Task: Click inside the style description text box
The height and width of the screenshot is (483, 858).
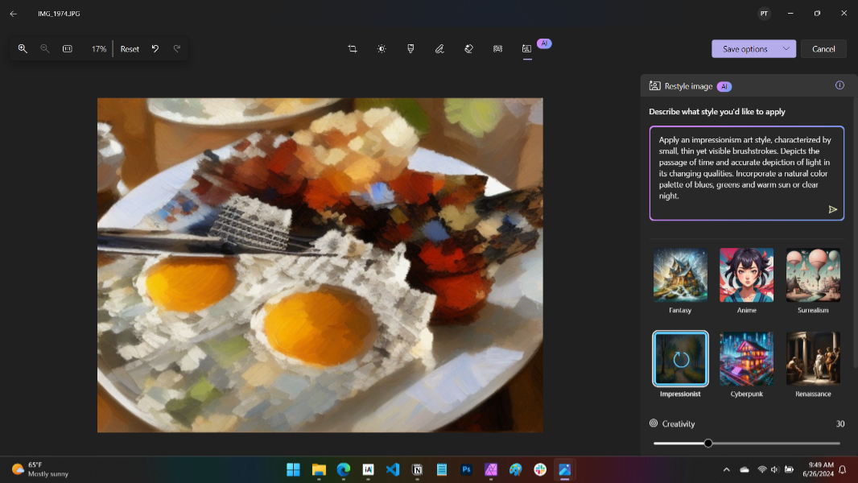Action: (x=746, y=173)
